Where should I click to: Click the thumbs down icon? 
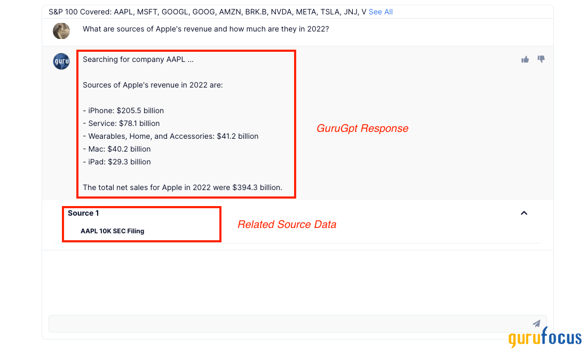click(541, 59)
